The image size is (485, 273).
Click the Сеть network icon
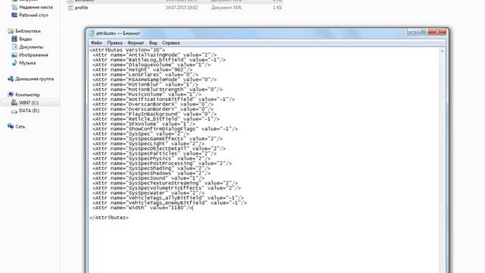point(11,127)
